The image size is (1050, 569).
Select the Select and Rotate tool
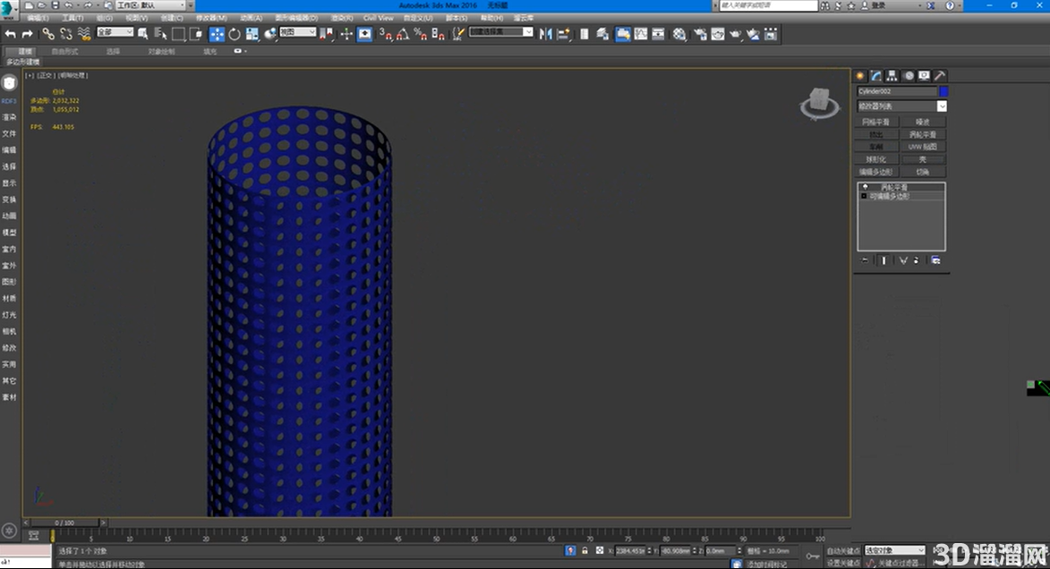(233, 34)
